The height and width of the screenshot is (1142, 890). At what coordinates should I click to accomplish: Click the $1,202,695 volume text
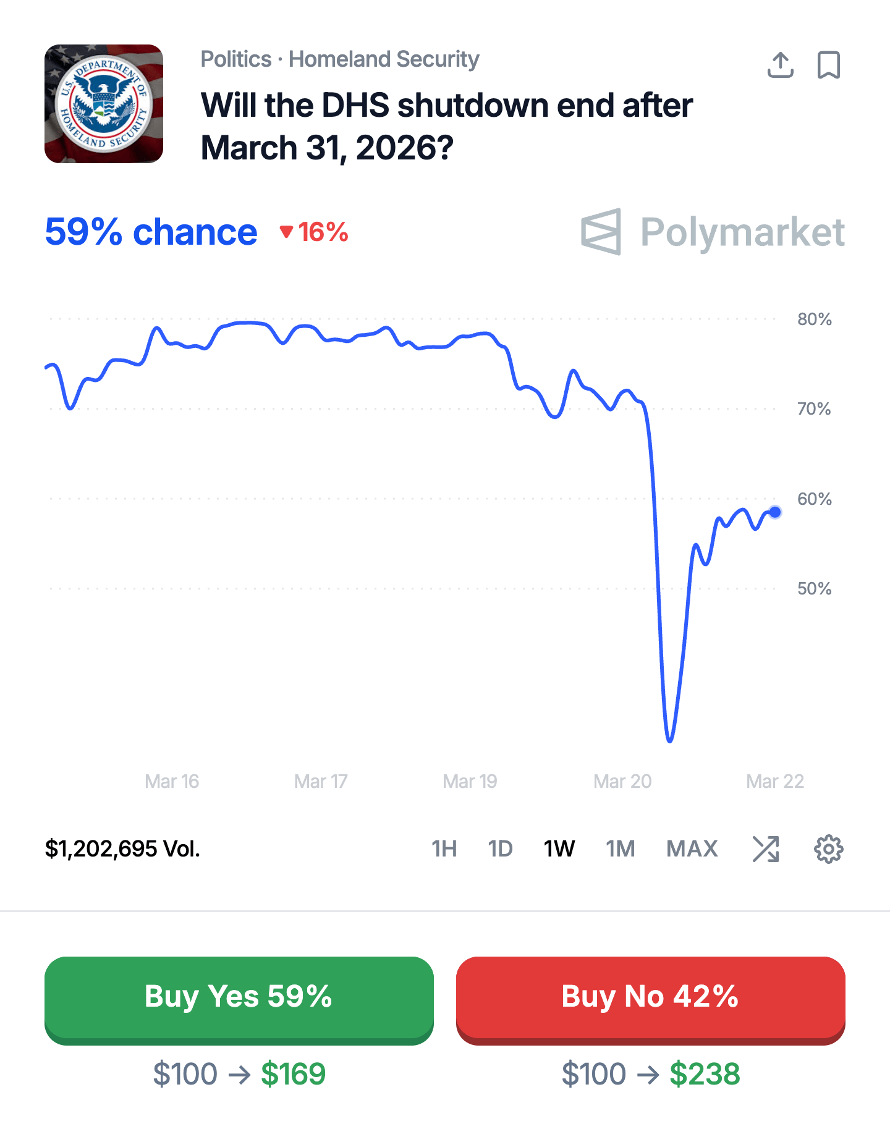click(x=122, y=849)
